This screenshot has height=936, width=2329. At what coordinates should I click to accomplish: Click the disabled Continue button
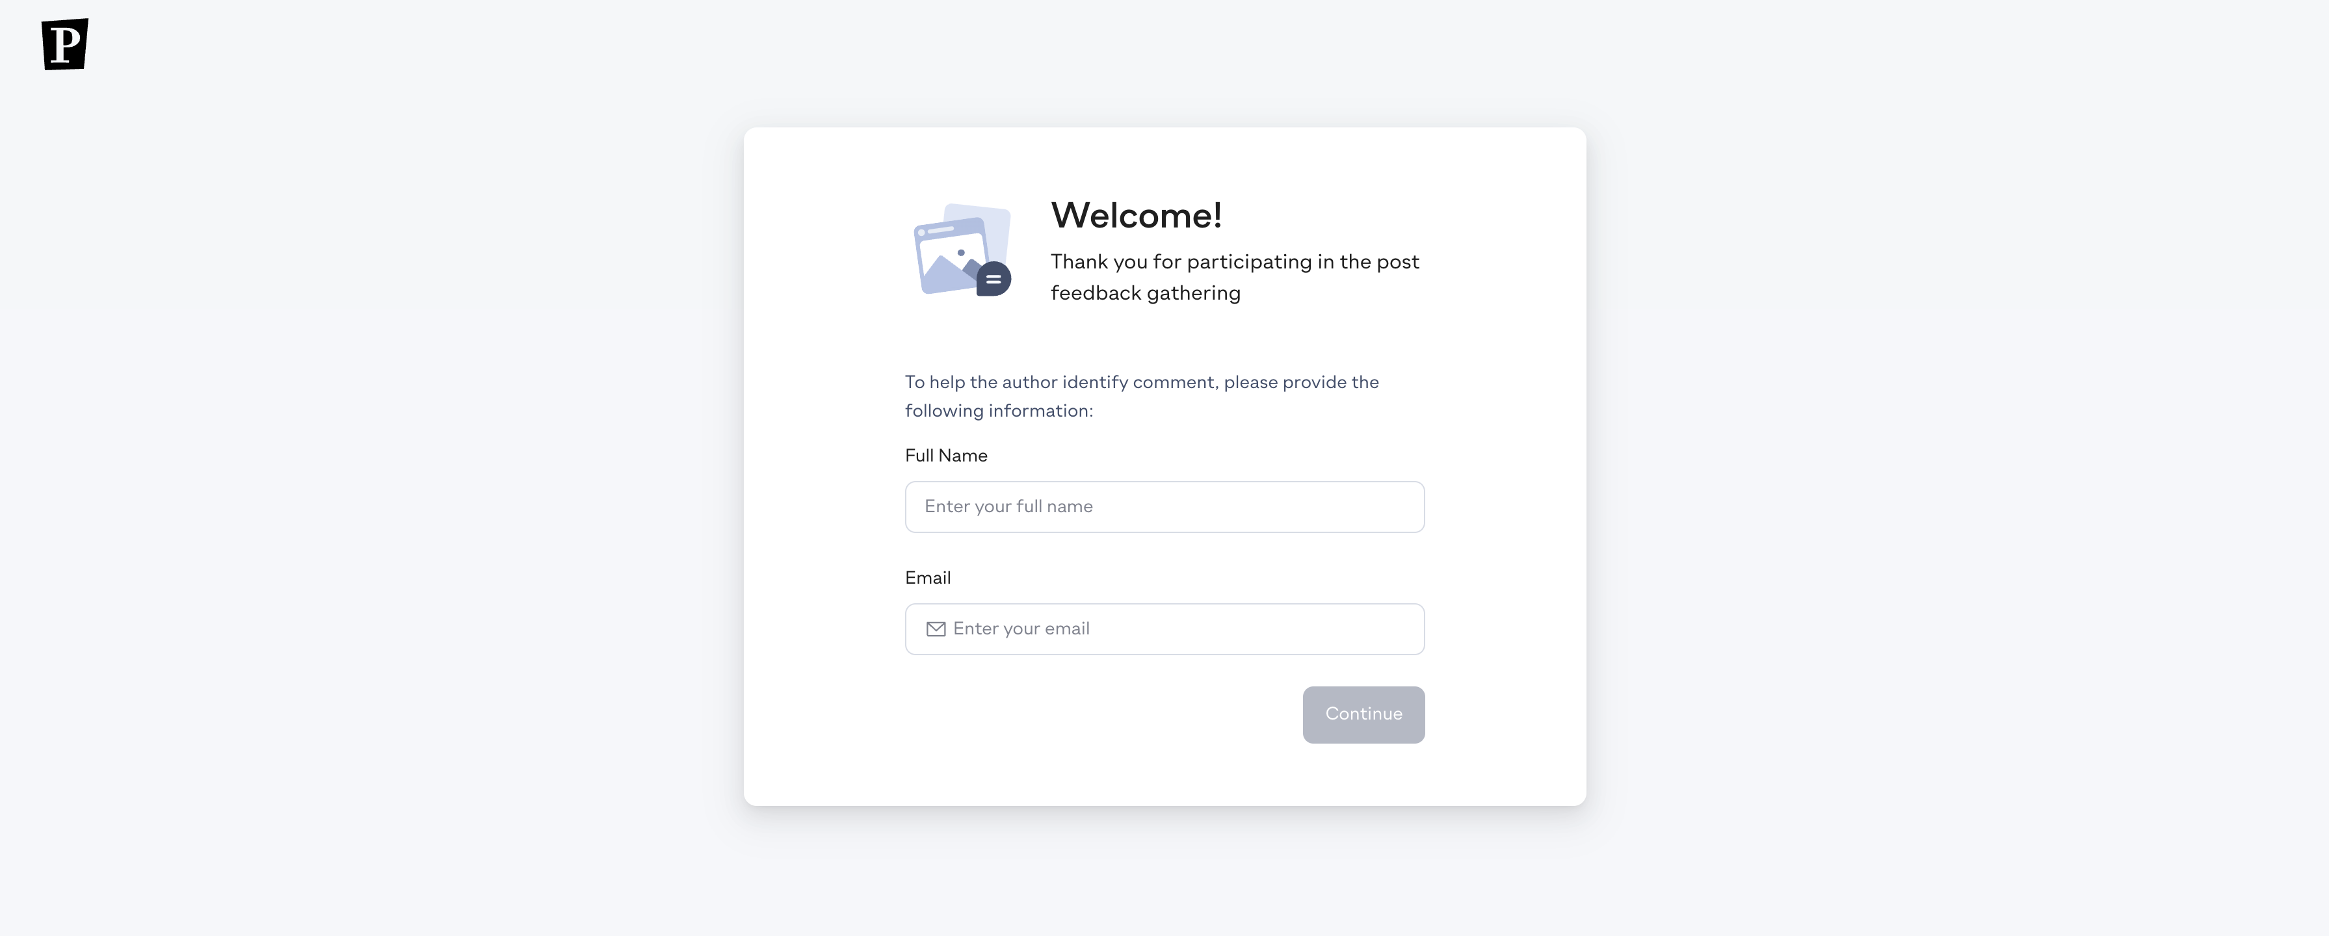(1363, 714)
